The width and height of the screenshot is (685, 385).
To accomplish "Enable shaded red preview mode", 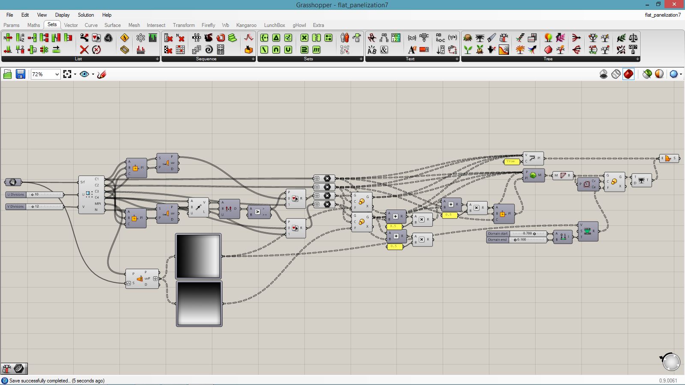I will (628, 74).
